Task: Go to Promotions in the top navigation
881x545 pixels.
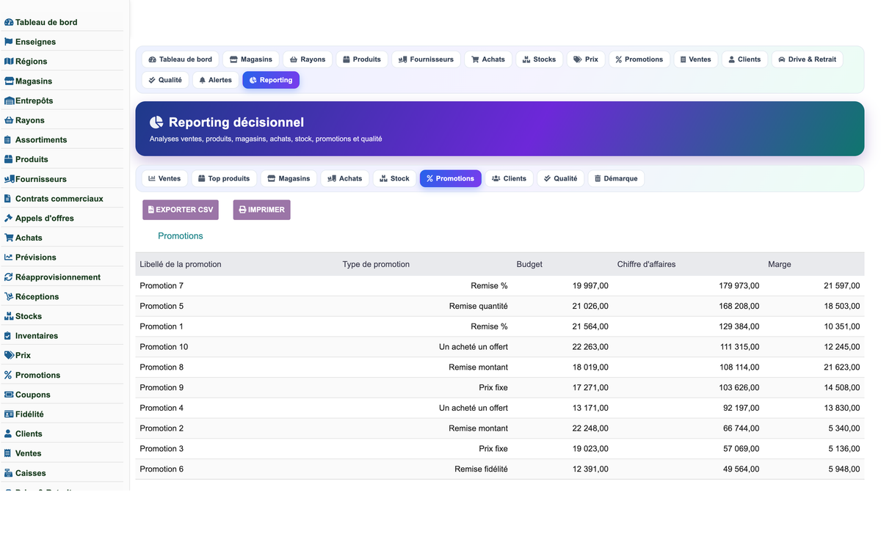Action: coord(639,59)
